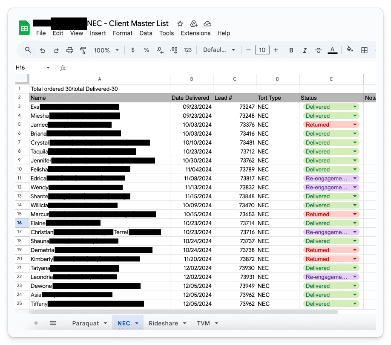Image resolution: width=391 pixels, height=345 pixels.
Task: Open the Returned status dropdown in row 5
Action: (x=354, y=125)
